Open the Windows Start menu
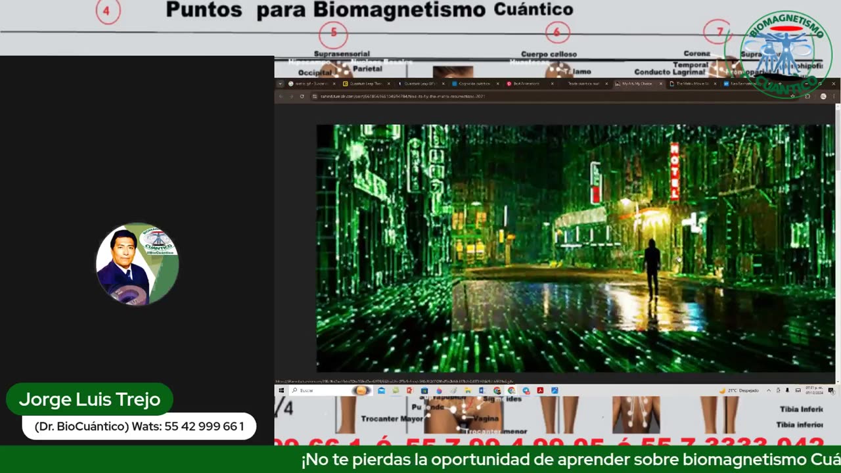 [x=281, y=390]
